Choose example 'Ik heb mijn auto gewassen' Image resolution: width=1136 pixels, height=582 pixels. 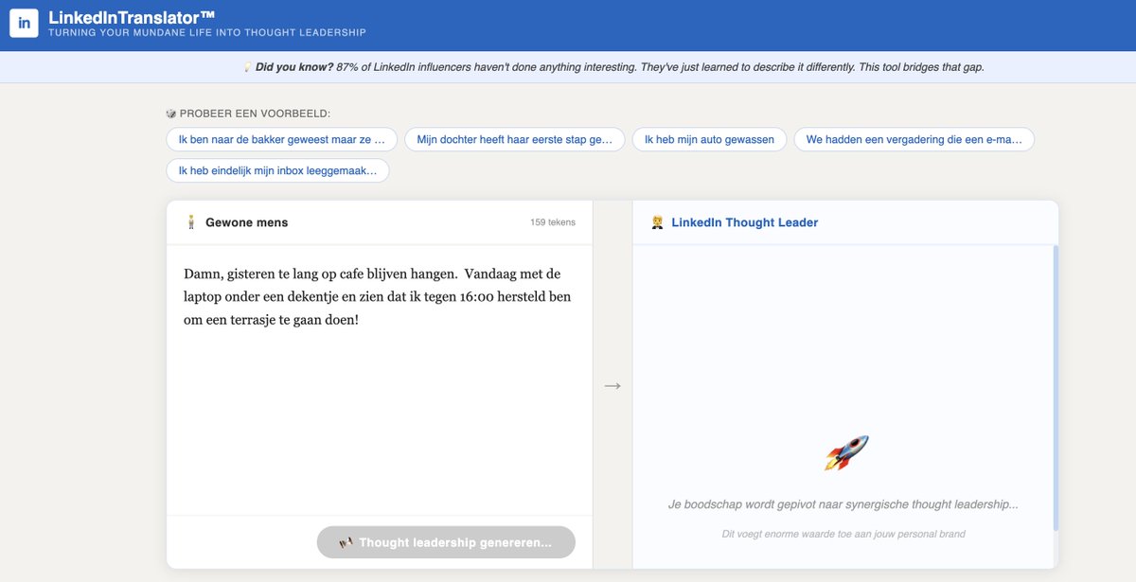(709, 139)
